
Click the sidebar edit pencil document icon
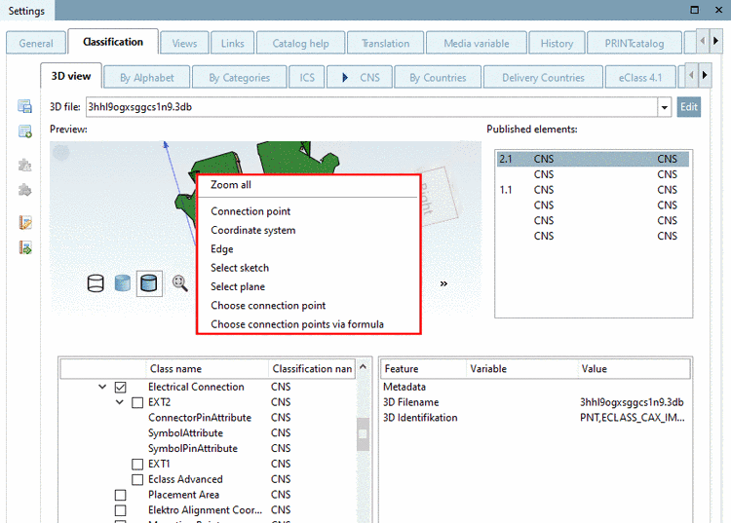(x=24, y=223)
